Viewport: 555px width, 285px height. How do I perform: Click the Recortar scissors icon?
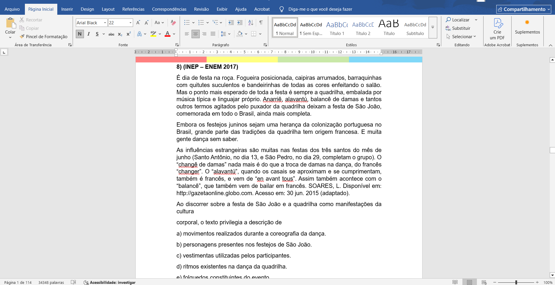22,20
